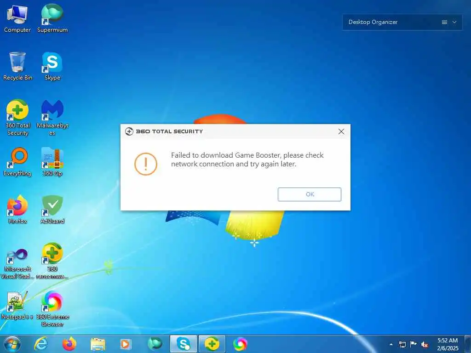
Task: Close the 360 Total Security error dialog
Action: 341,131
